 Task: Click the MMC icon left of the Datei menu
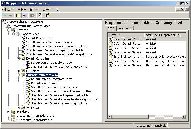pos(4,9)
